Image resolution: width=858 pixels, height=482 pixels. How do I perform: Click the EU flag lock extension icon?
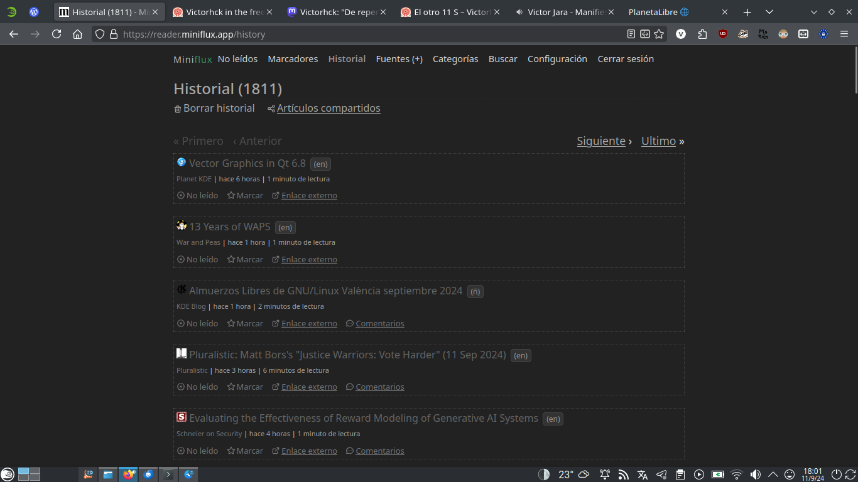tap(823, 35)
